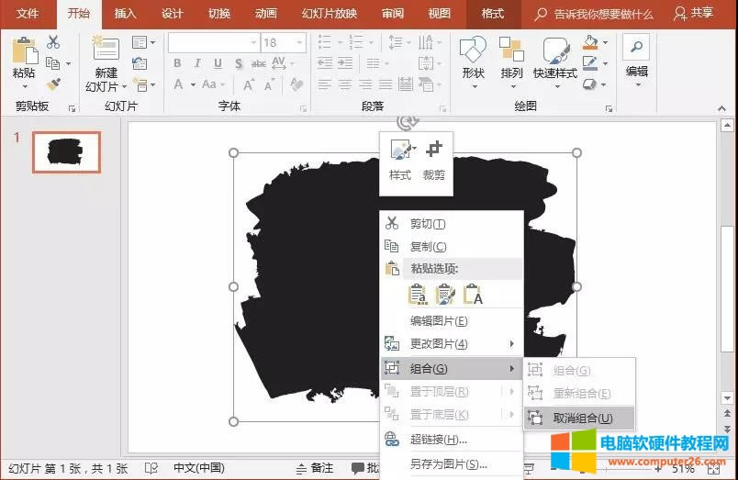Image resolution: width=738 pixels, height=480 pixels.
Task: Switch to the Insert (插入) ribbon tab
Action: (126, 14)
